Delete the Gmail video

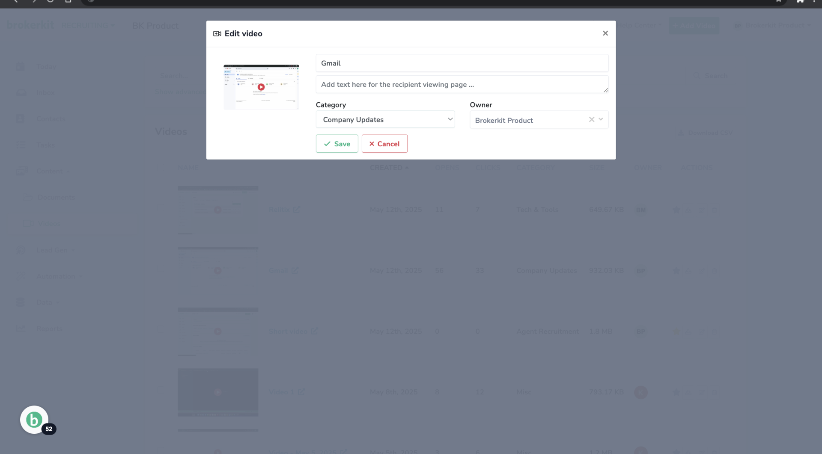pyautogui.click(x=714, y=271)
